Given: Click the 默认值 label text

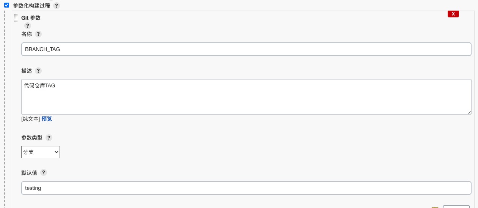Looking at the screenshot, I should [29, 172].
